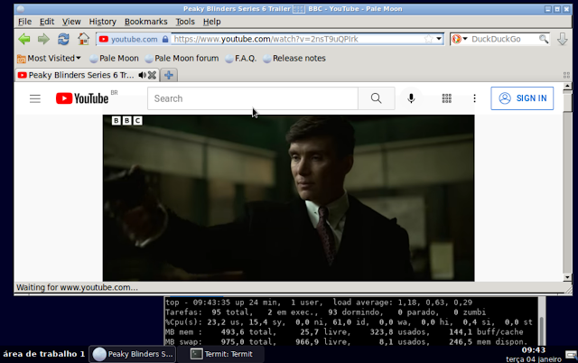Click the tab groups icon at tab bar end
Viewport: 578px width, 363px height.
click(x=566, y=75)
